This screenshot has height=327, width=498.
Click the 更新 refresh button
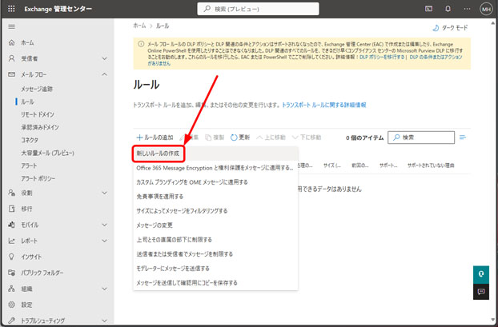(x=240, y=138)
